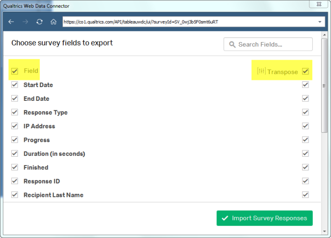Toggle transpose checkbox for End Date
This screenshot has width=331, height=238.
[x=306, y=98]
